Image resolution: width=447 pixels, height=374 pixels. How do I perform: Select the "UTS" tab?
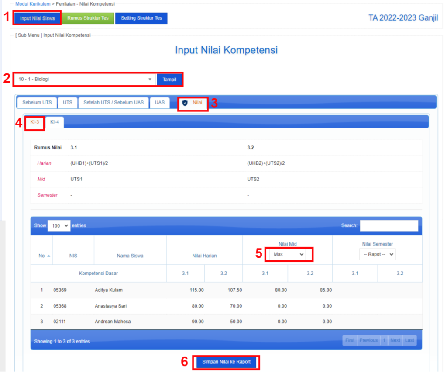pos(67,102)
